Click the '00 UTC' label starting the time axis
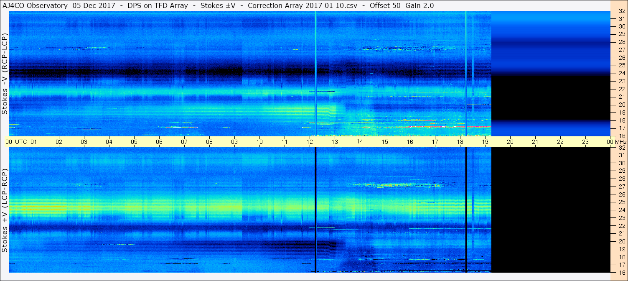 tap(15, 142)
